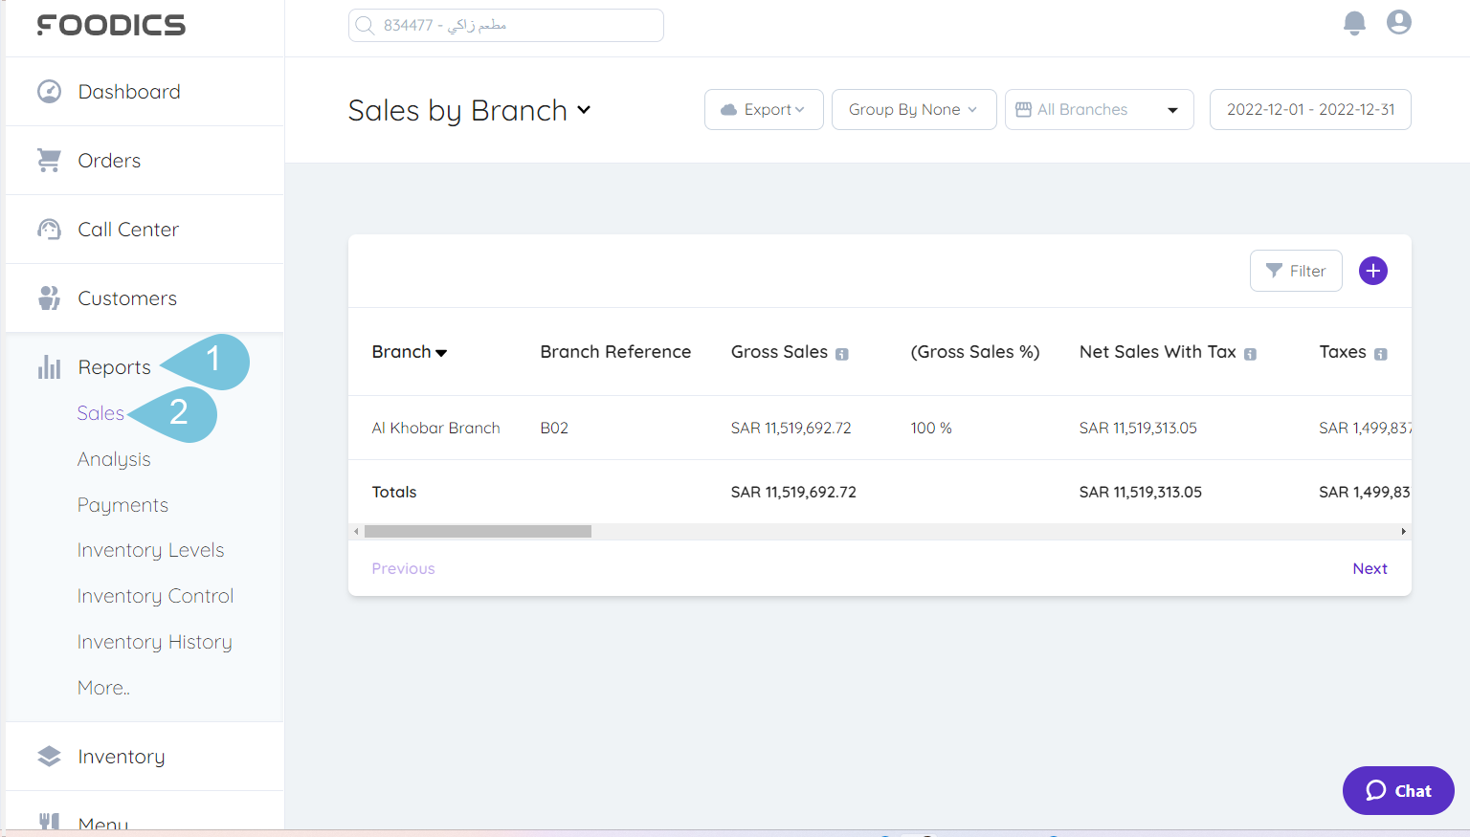Launch the Chat support widget

coord(1397,790)
